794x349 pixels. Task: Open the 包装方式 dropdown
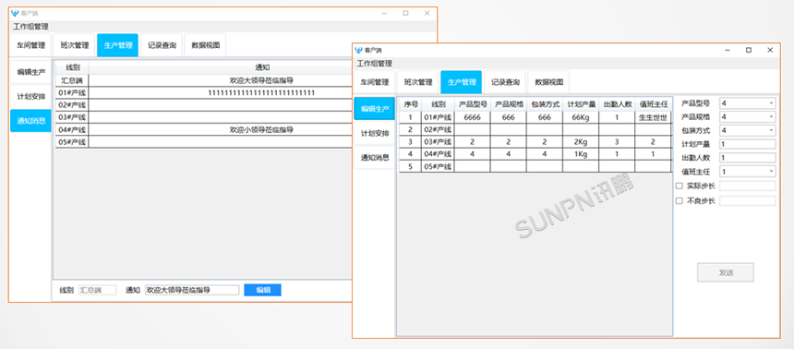coord(748,131)
